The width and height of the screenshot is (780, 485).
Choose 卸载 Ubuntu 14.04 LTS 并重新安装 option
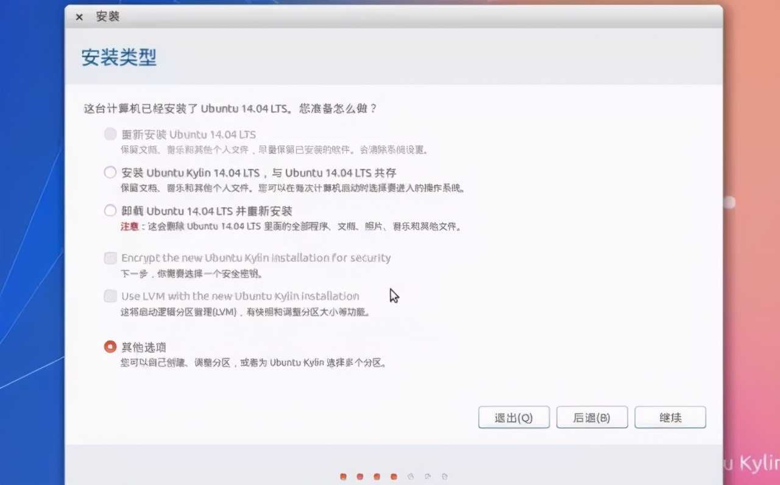110,211
